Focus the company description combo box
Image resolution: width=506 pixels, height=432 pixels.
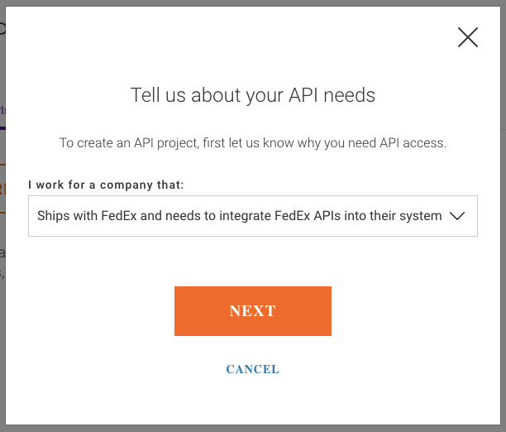253,216
